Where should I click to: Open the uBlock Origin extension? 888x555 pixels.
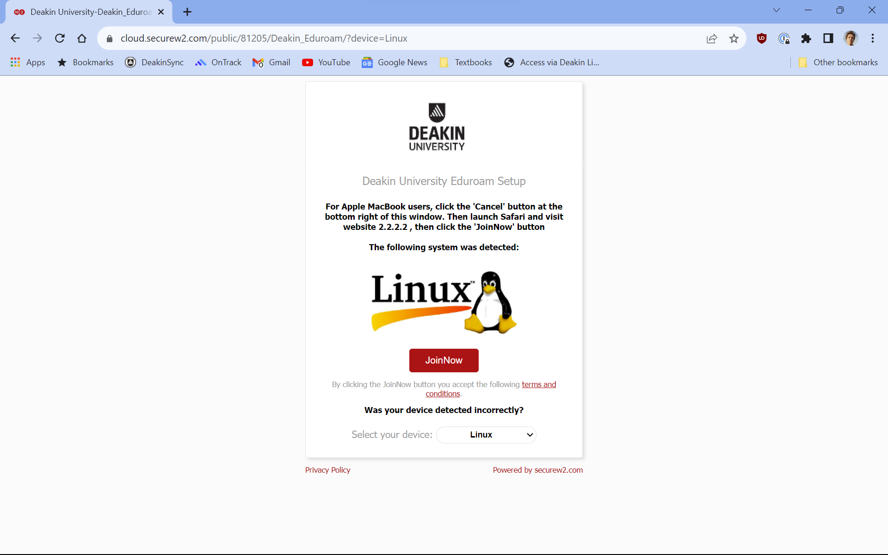point(761,38)
